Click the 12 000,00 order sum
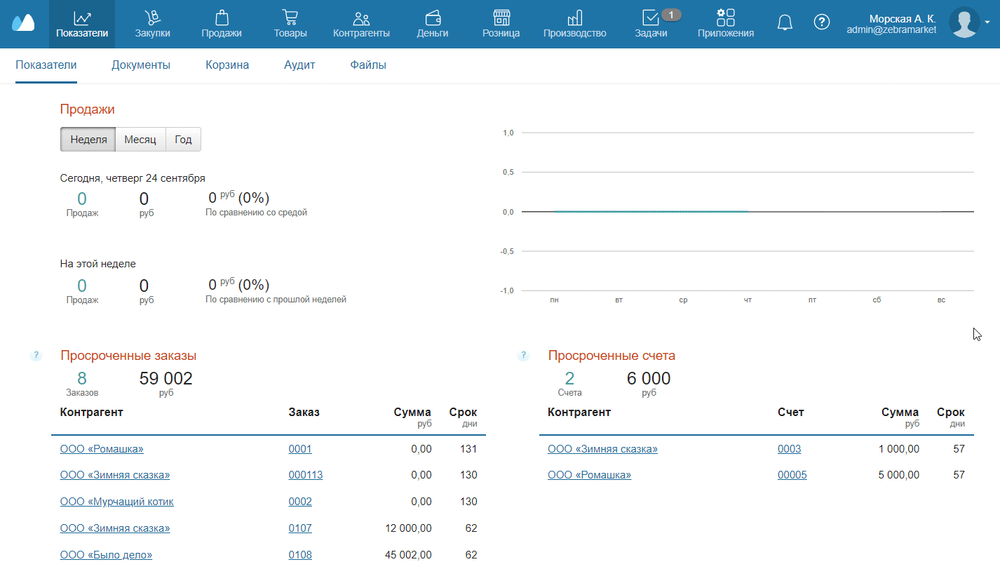Viewport: 1000px width, 569px height. point(408,528)
